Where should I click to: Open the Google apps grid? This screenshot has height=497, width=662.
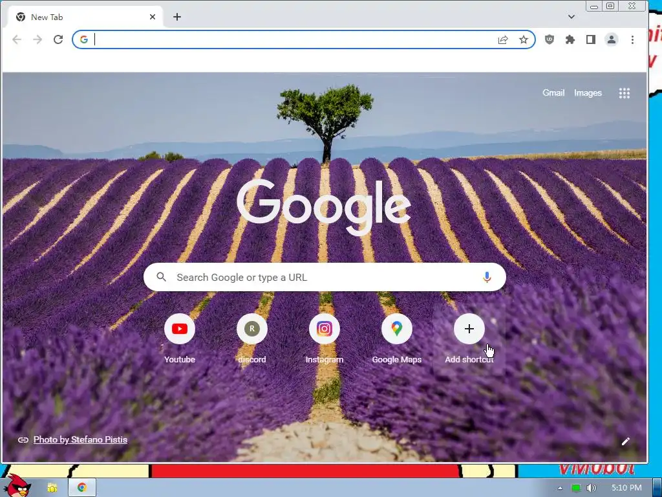tap(625, 93)
